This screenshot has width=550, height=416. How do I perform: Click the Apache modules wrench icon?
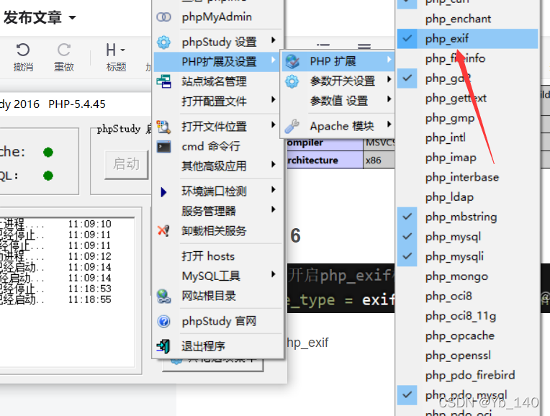292,126
